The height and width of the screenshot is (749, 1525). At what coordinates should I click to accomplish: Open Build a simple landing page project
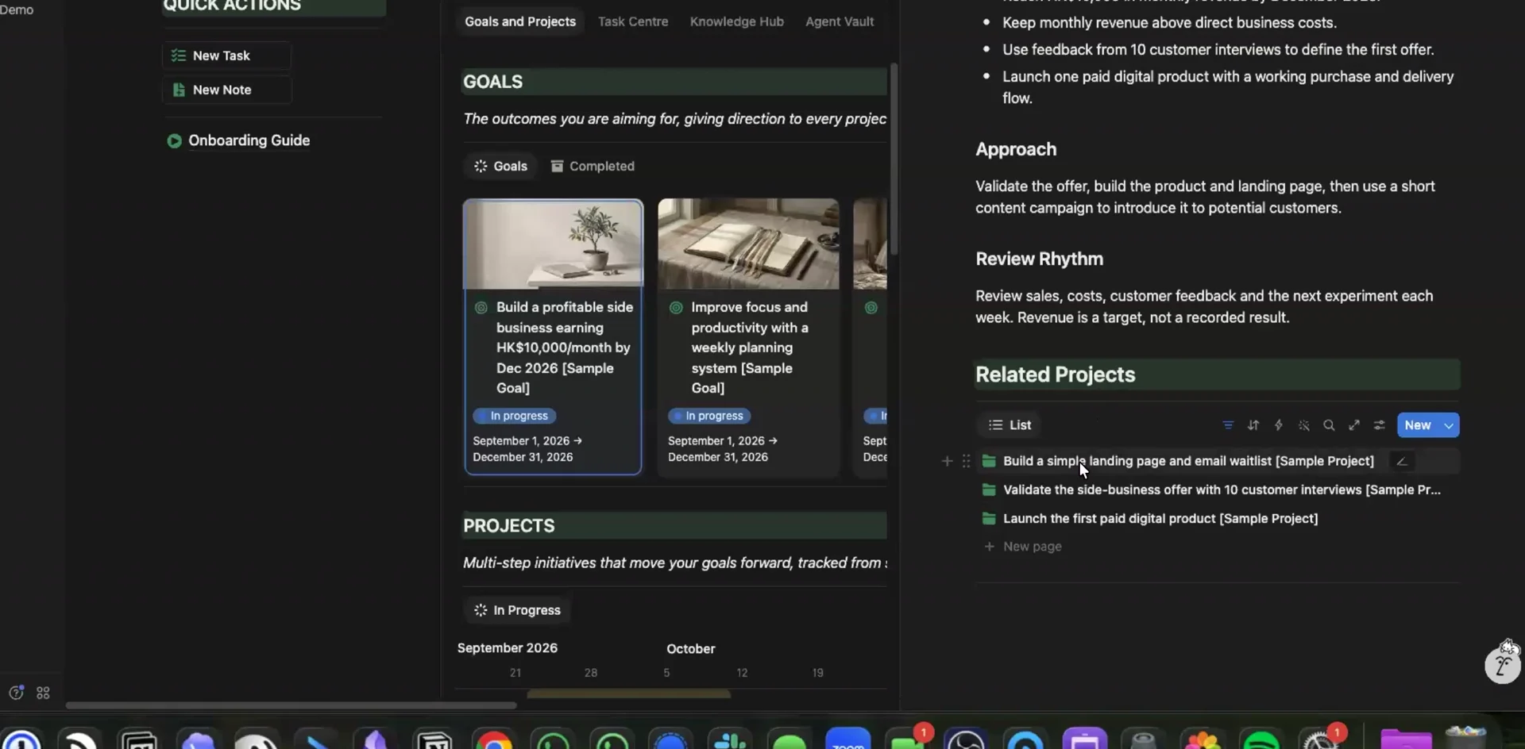pyautogui.click(x=1188, y=461)
